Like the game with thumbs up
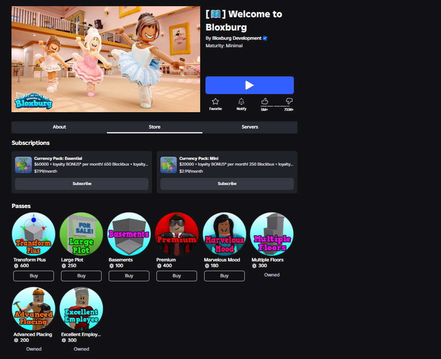The height and width of the screenshot is (359, 441). 265,101
